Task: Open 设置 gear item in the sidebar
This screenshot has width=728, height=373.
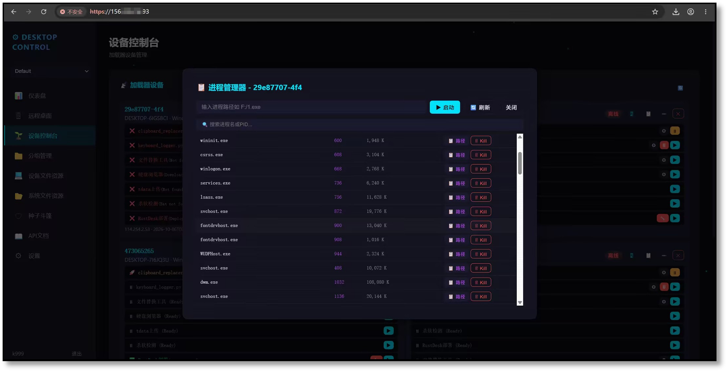Action: pos(49,256)
